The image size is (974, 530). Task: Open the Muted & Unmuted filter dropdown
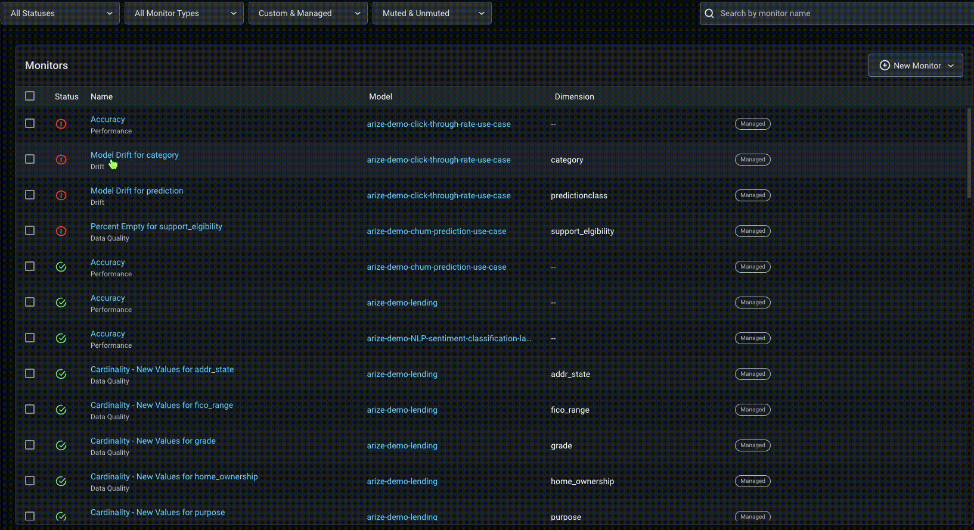pyautogui.click(x=432, y=13)
